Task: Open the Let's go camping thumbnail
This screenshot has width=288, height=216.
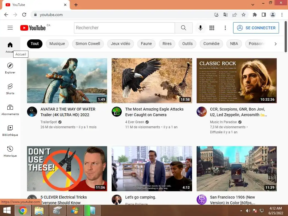Action: tap(152, 169)
